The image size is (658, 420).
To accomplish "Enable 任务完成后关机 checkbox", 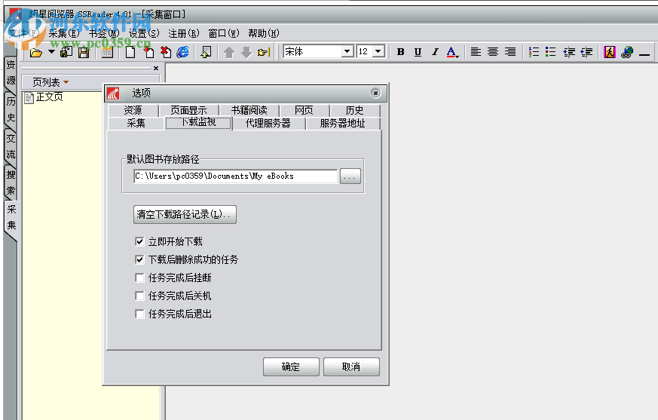I will point(139,296).
